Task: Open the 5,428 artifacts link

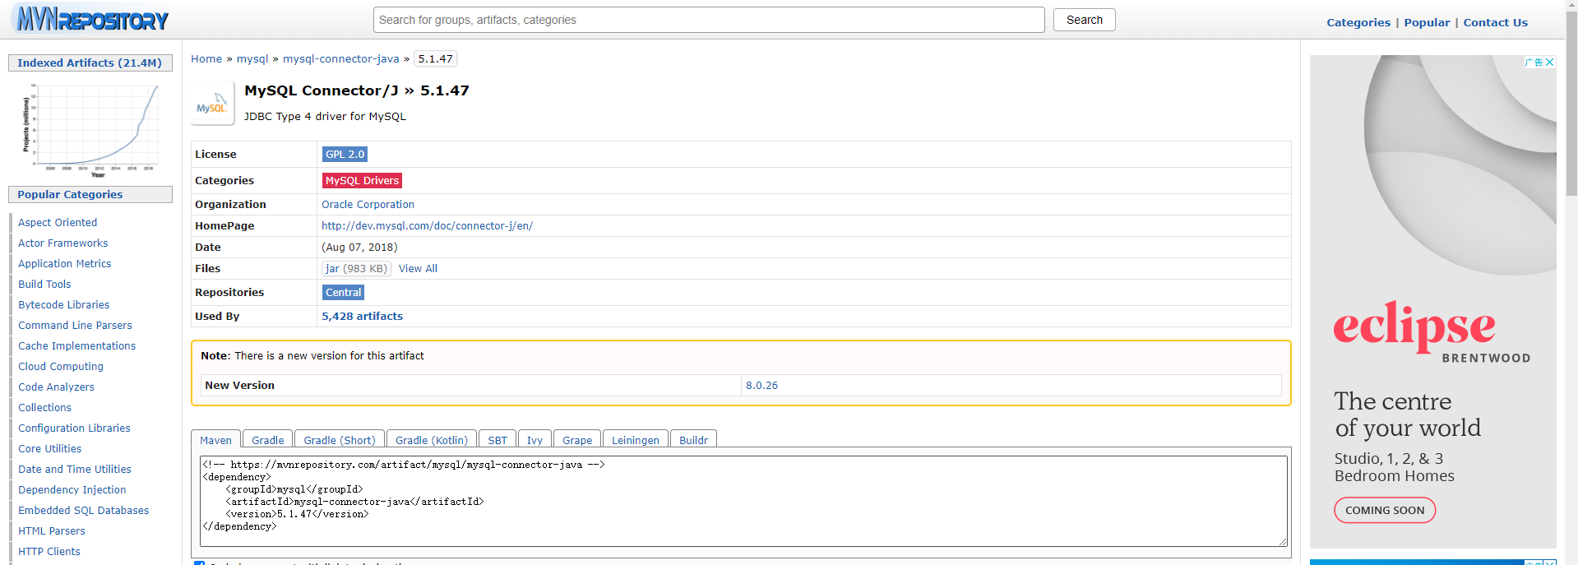Action: [362, 316]
